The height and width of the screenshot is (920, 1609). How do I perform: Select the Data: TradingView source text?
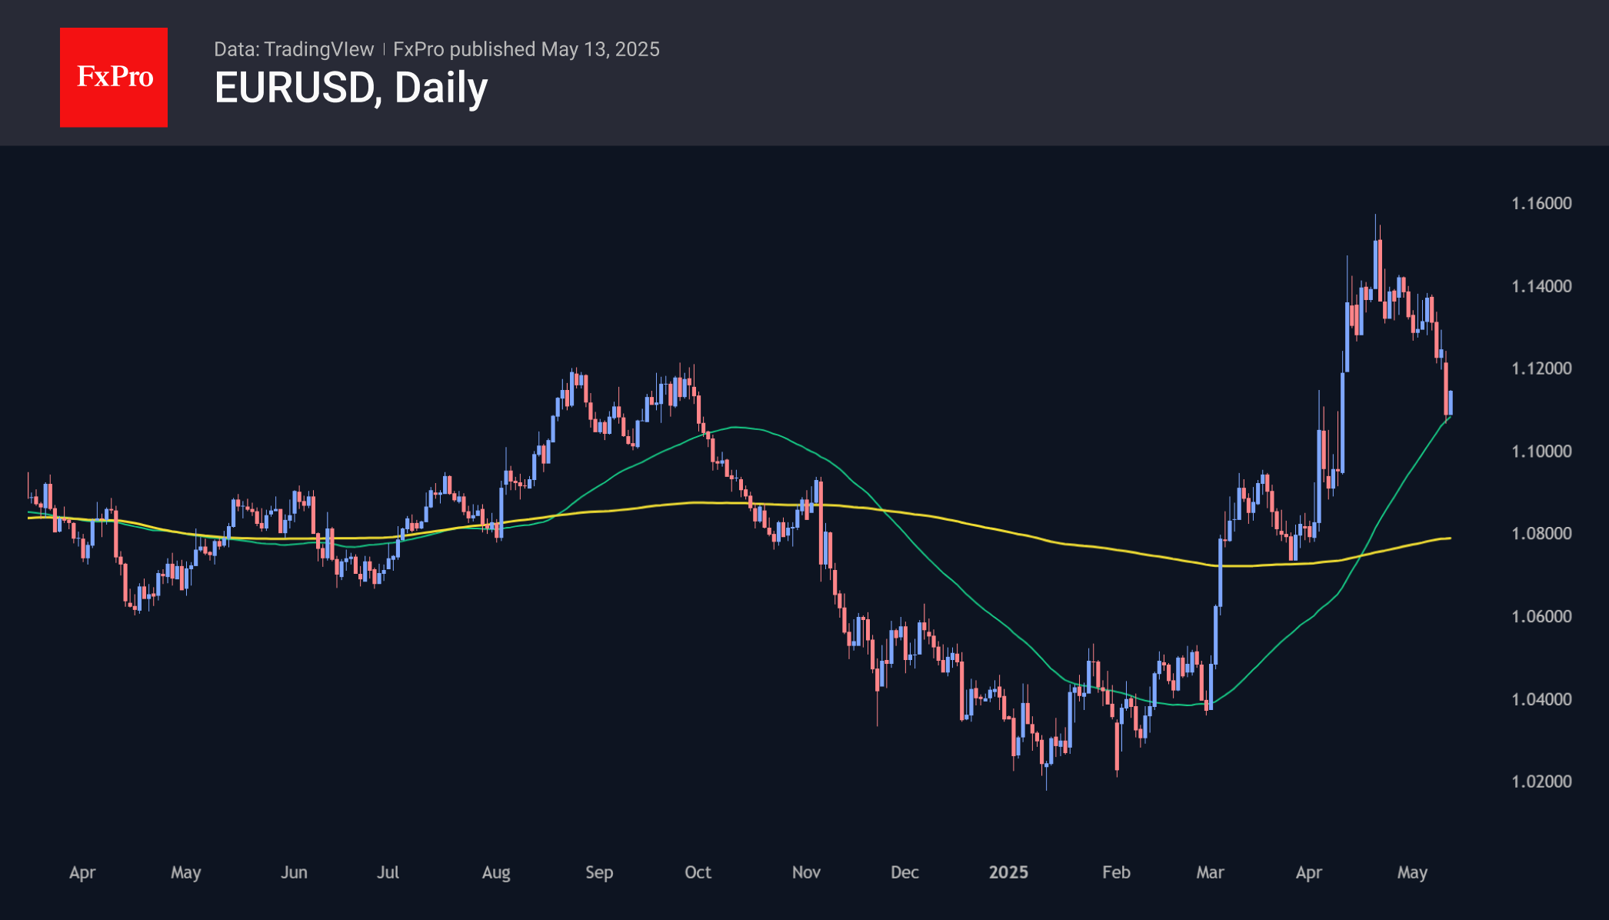click(293, 49)
